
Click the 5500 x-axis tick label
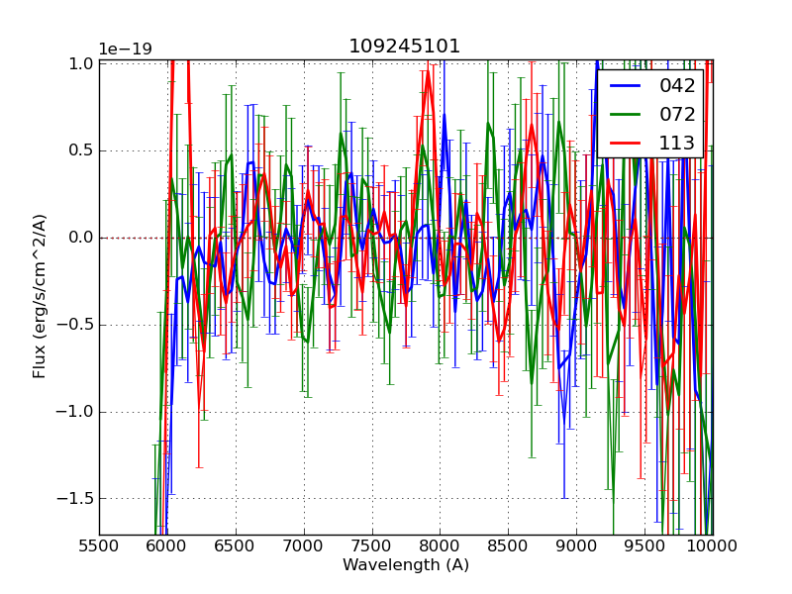(99, 545)
